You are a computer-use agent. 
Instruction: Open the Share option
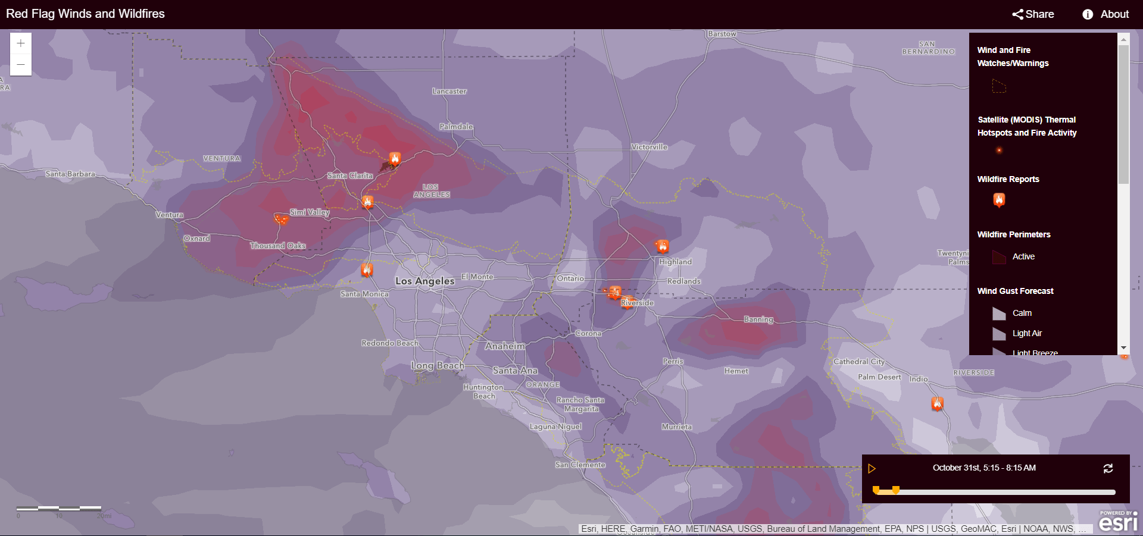click(x=1033, y=14)
